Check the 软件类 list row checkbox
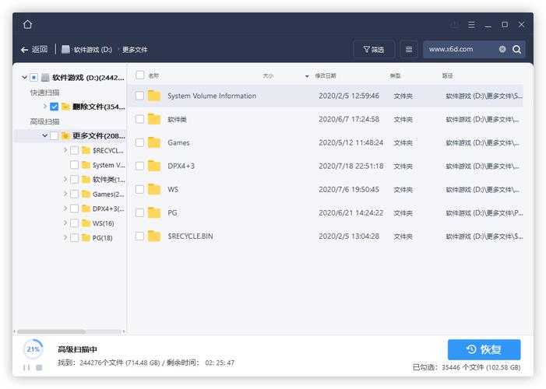This screenshot has height=389, width=546. click(139, 119)
